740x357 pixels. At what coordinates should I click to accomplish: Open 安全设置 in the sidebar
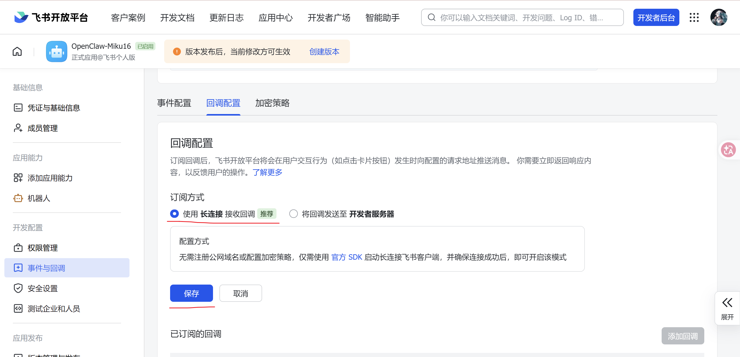(x=42, y=288)
